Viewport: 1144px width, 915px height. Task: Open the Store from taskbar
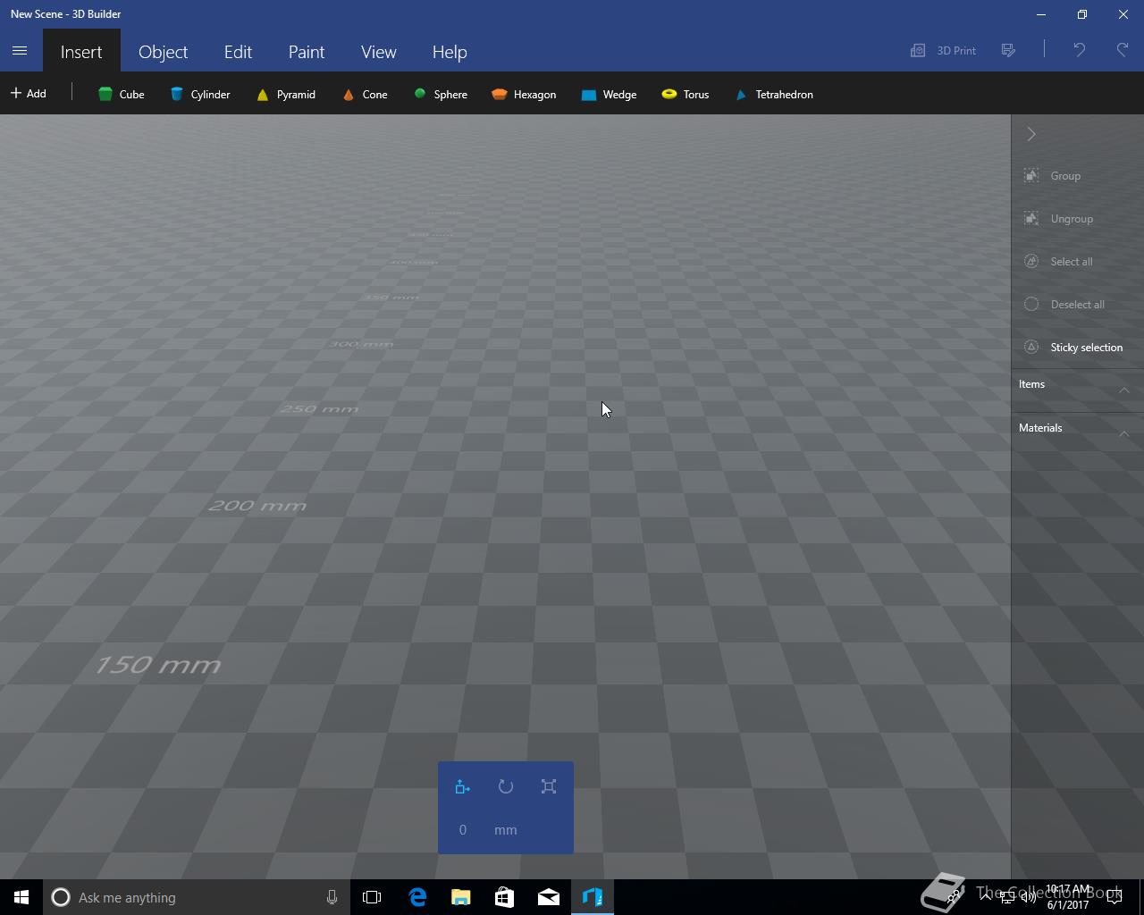[505, 897]
